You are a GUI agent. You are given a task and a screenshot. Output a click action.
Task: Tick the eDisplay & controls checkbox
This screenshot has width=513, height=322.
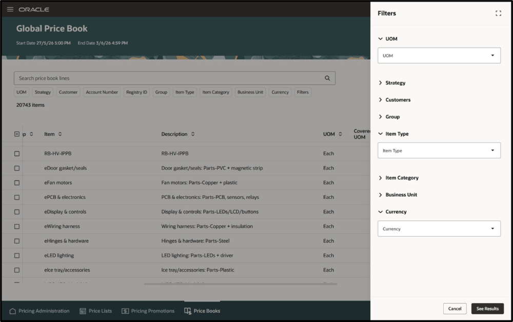point(17,212)
